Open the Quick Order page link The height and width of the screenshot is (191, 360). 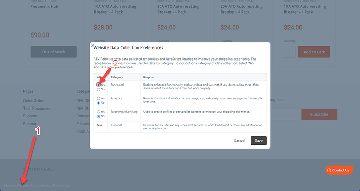pos(33,101)
